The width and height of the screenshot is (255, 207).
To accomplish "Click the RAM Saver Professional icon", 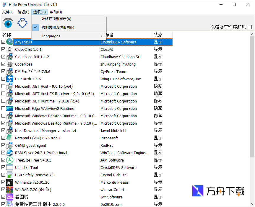I will pyautogui.click(x=10, y=153).
